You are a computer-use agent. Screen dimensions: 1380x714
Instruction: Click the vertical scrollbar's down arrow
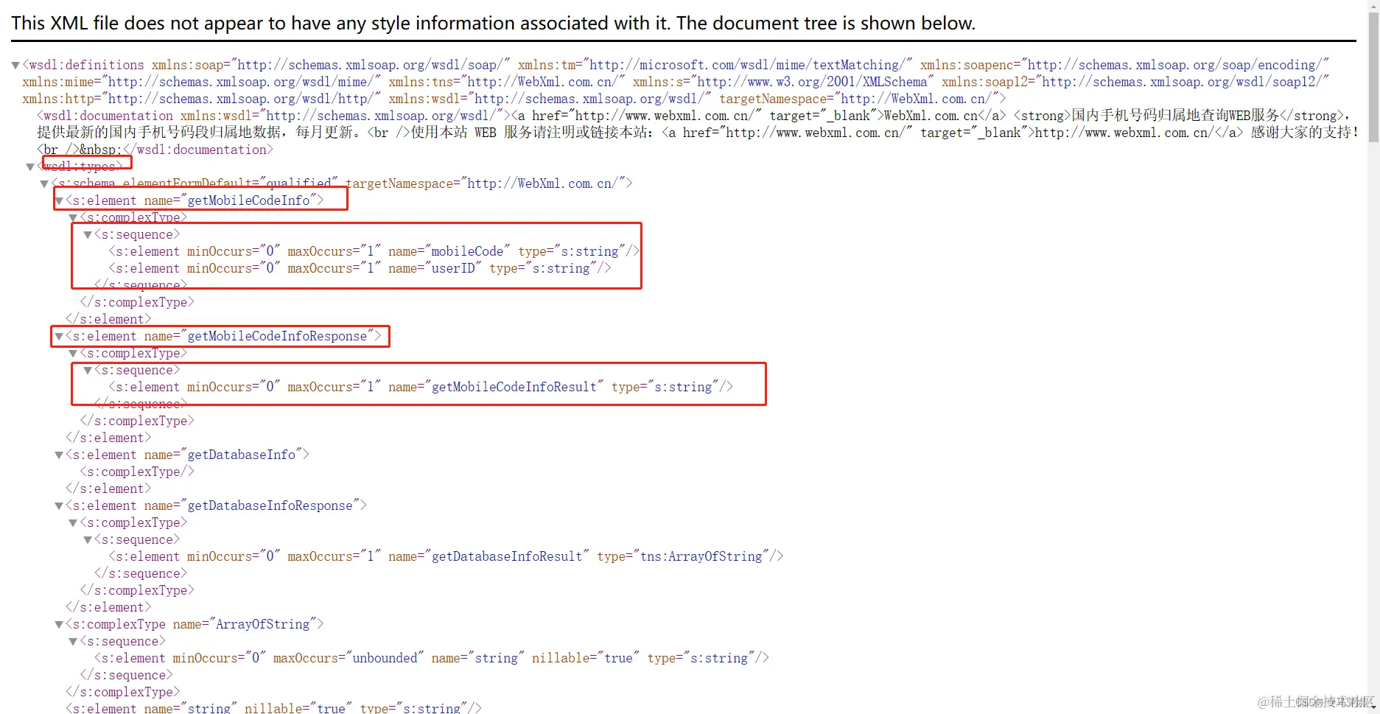tap(1373, 707)
